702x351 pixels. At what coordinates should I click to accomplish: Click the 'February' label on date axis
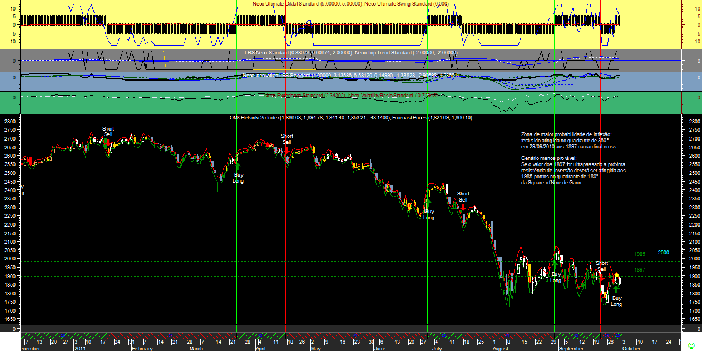tap(142, 348)
